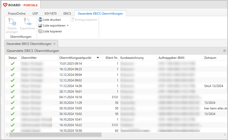Print the list with Liste drucken

pyautogui.click(x=40, y=20)
